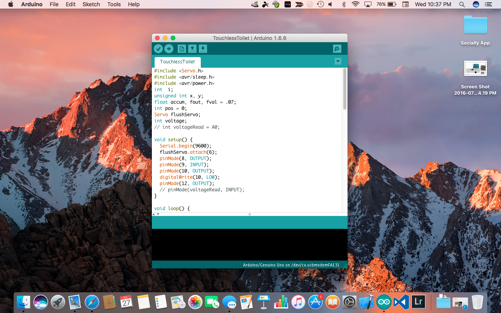
Task: Open Notification Center in the menu bar
Action: [x=488, y=4]
